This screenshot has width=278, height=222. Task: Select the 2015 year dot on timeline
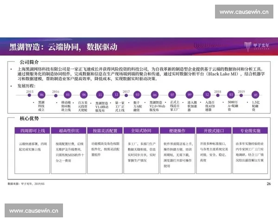[30, 95]
